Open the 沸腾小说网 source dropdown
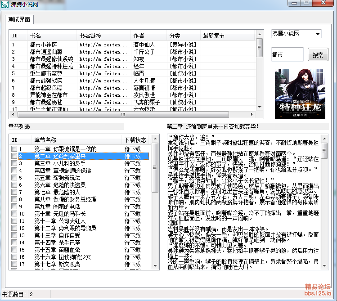This screenshot has height=301, width=337. (x=296, y=34)
